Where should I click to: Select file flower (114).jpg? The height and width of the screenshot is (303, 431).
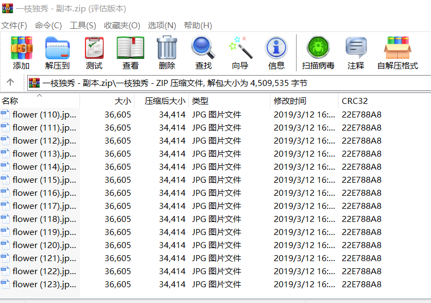(44, 167)
